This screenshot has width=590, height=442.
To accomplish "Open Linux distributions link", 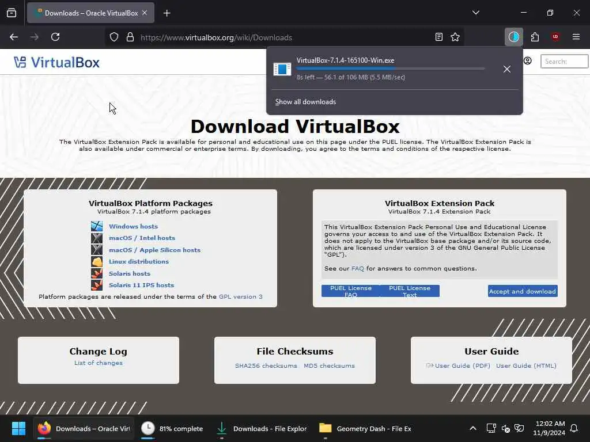I will pos(139,262).
